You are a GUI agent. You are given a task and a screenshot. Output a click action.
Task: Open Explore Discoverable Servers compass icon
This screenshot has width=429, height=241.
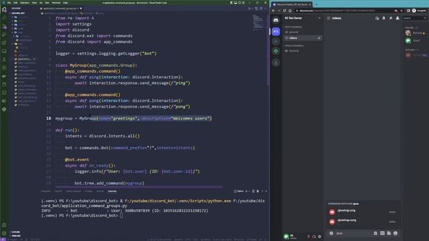(x=275, y=51)
